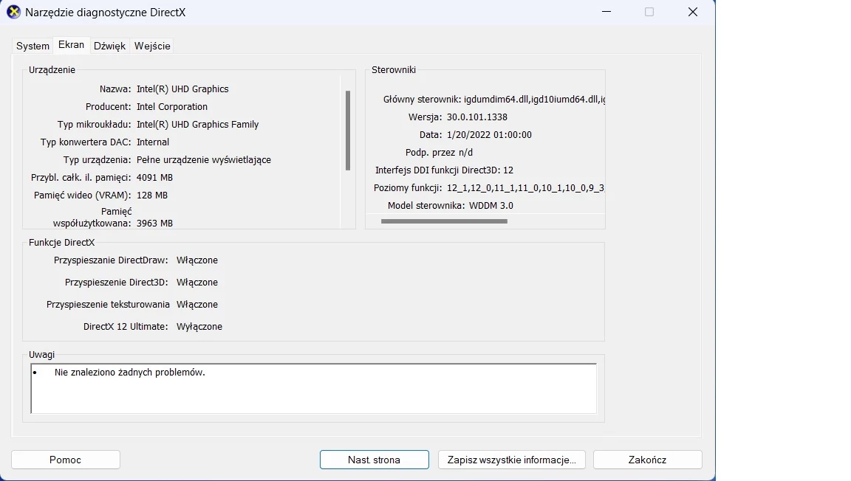
Task: Click the Uwagi group heading
Action: point(42,355)
